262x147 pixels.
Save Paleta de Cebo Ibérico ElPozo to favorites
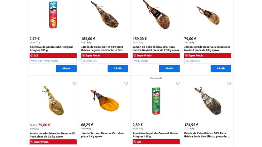[229, 83]
